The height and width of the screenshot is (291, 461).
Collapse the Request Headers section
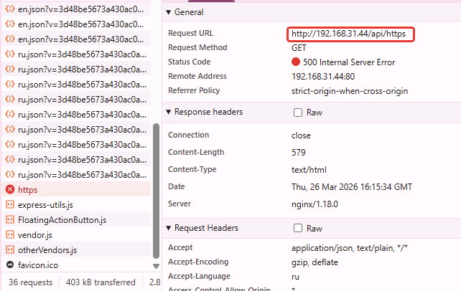pos(169,229)
